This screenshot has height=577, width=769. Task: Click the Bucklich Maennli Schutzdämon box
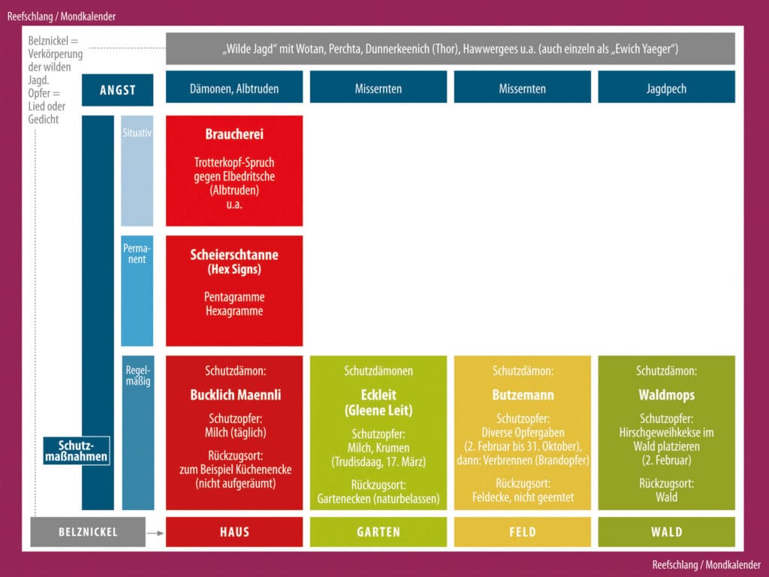tap(234, 433)
